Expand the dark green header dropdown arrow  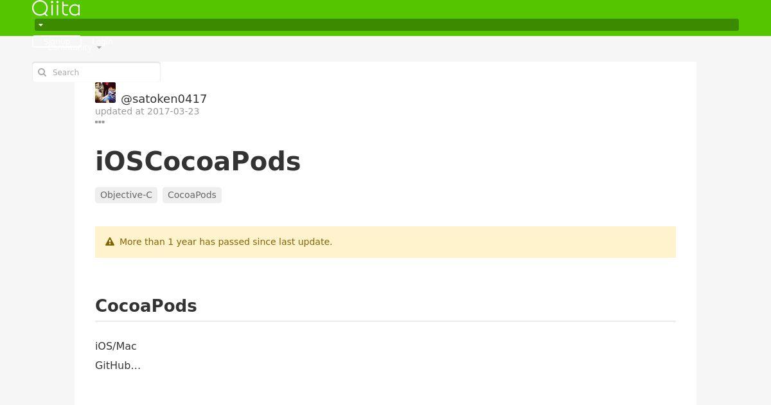[40, 25]
